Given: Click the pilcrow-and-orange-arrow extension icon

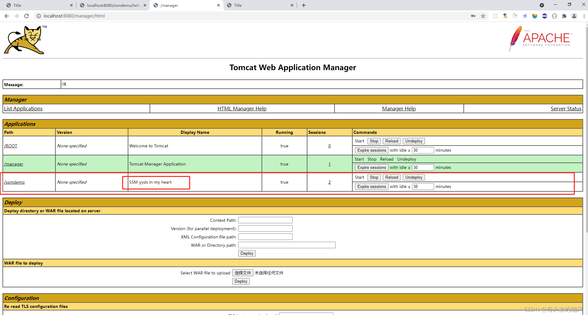Looking at the screenshot, I should point(505,16).
